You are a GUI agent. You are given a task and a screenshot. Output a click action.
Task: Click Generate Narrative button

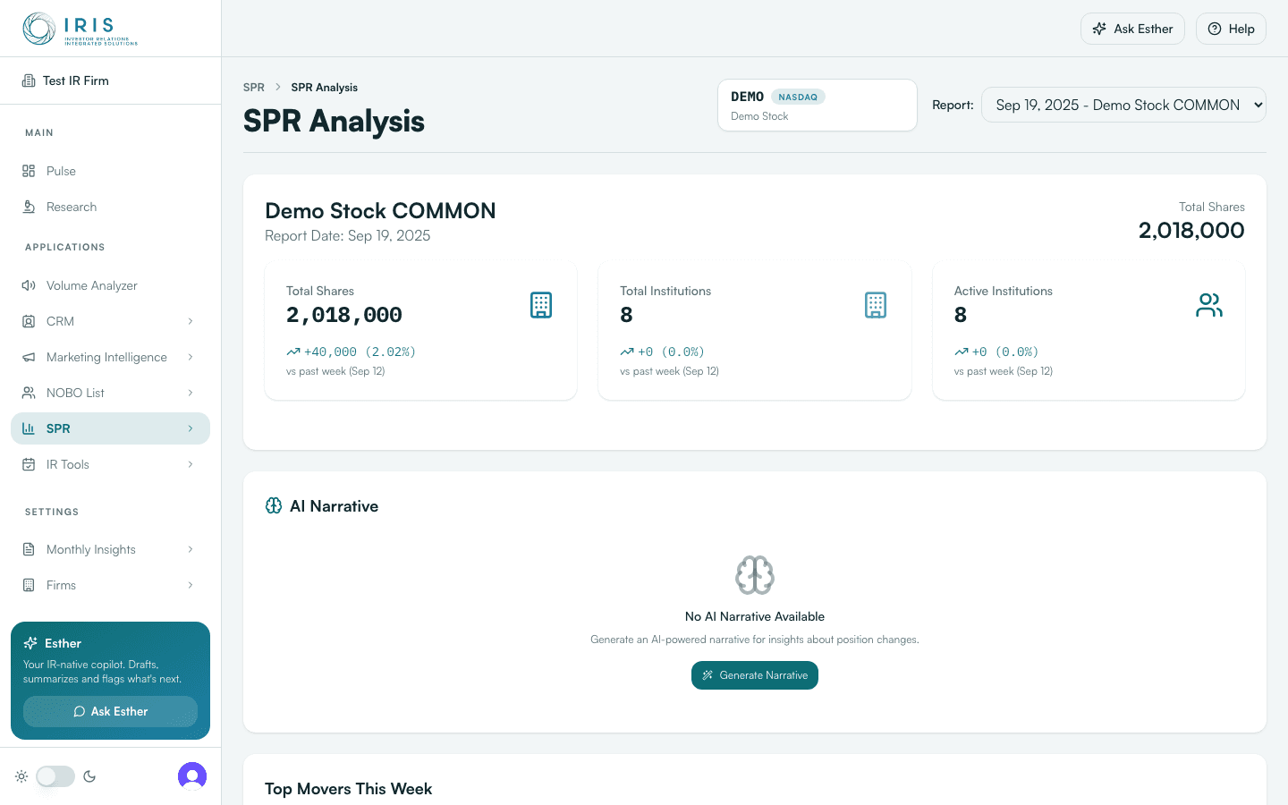pyautogui.click(x=755, y=675)
